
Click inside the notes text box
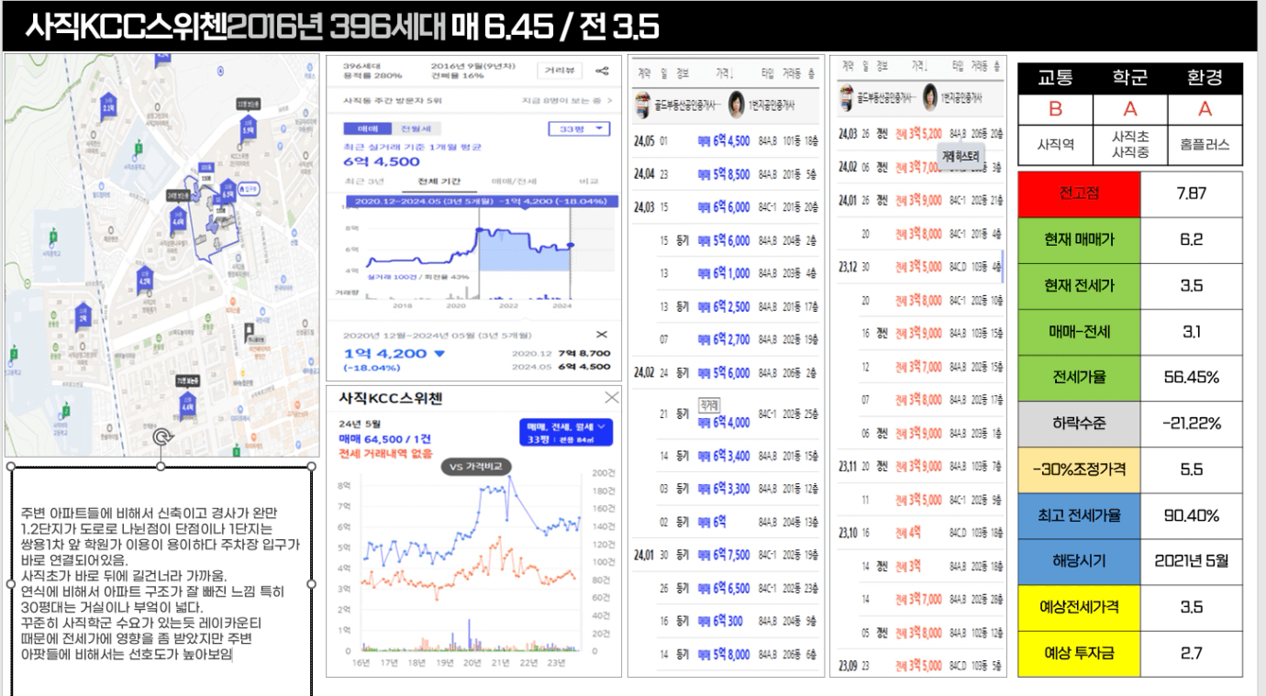[162, 582]
